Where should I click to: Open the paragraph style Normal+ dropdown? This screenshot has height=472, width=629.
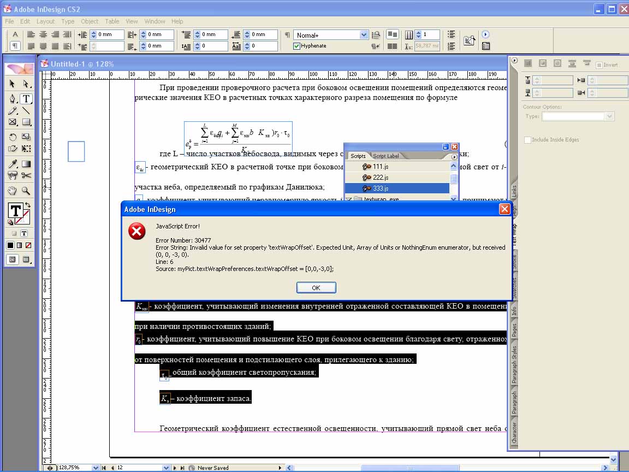click(x=364, y=35)
